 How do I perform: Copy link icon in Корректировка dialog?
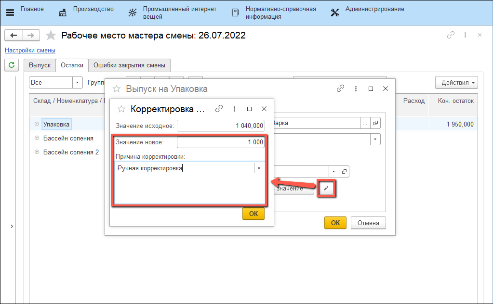219,109
